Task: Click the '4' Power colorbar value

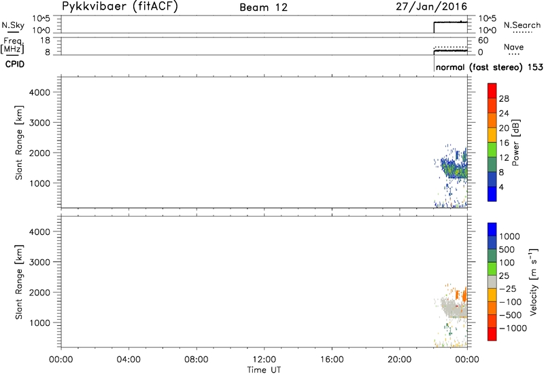Action: click(501, 187)
